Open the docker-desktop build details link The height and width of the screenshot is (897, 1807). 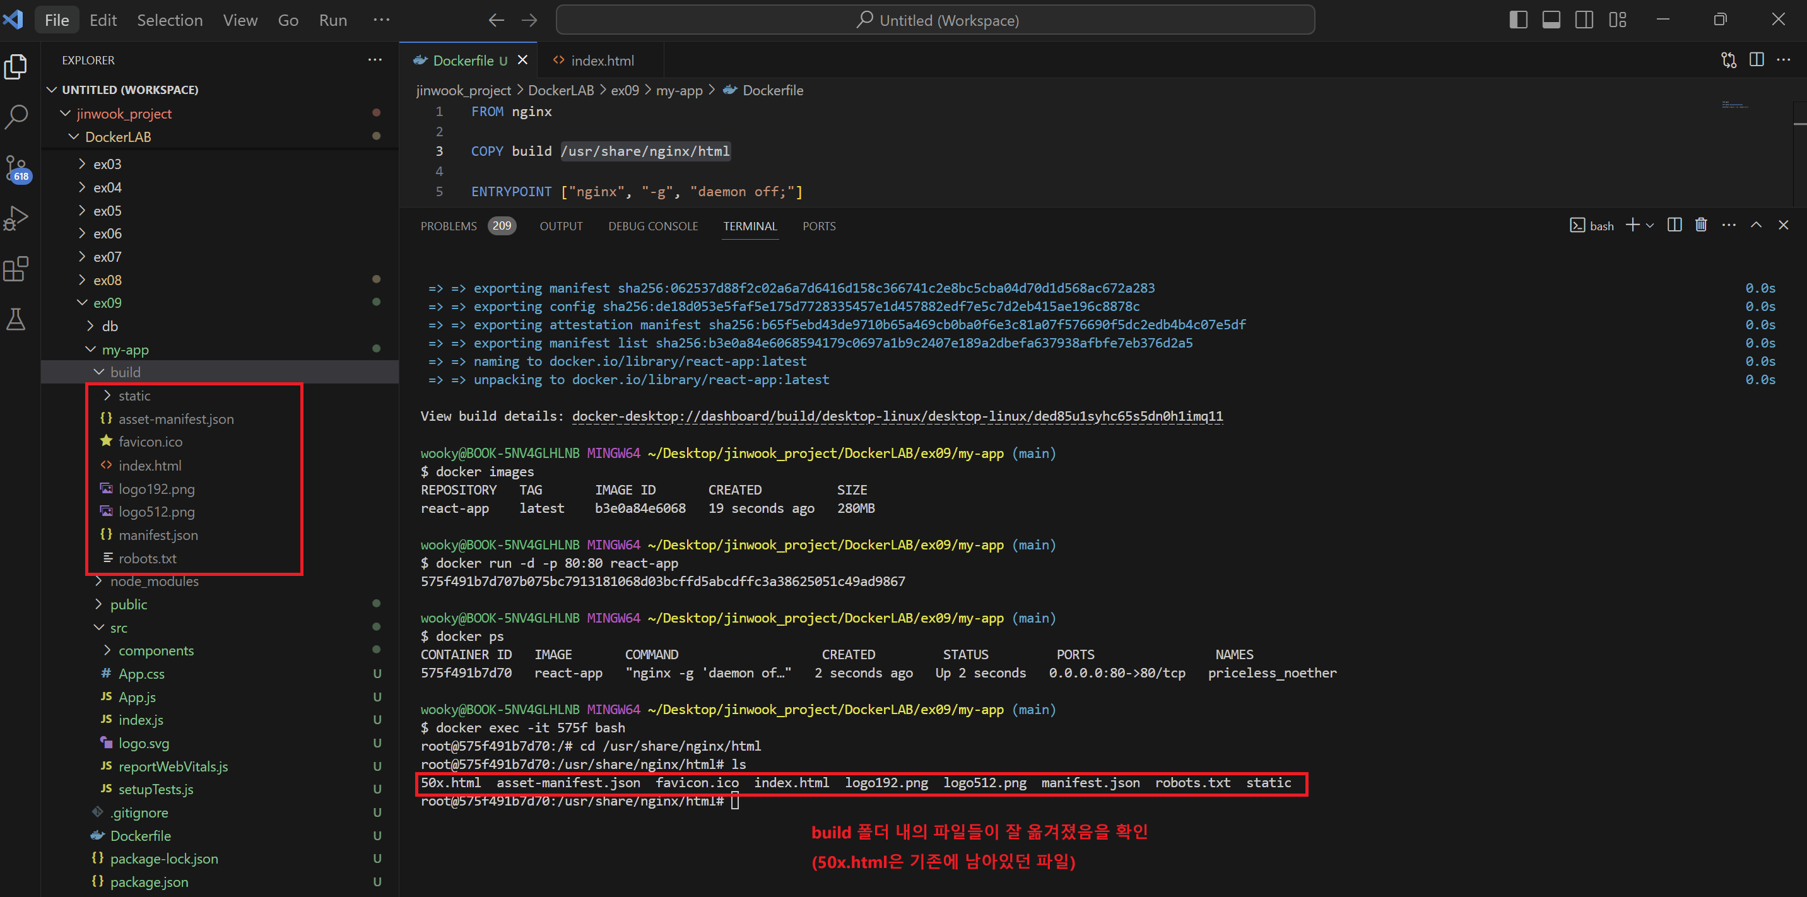897,416
